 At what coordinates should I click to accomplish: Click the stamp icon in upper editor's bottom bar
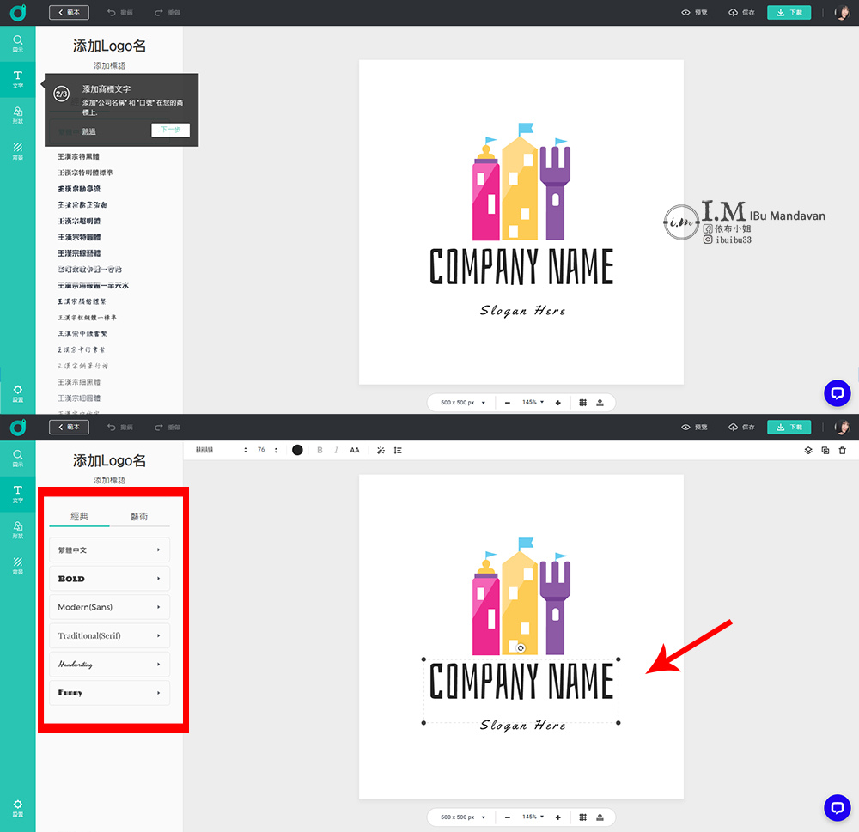coord(600,403)
